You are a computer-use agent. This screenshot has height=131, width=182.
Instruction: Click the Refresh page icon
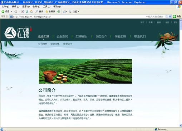tap(27, 11)
